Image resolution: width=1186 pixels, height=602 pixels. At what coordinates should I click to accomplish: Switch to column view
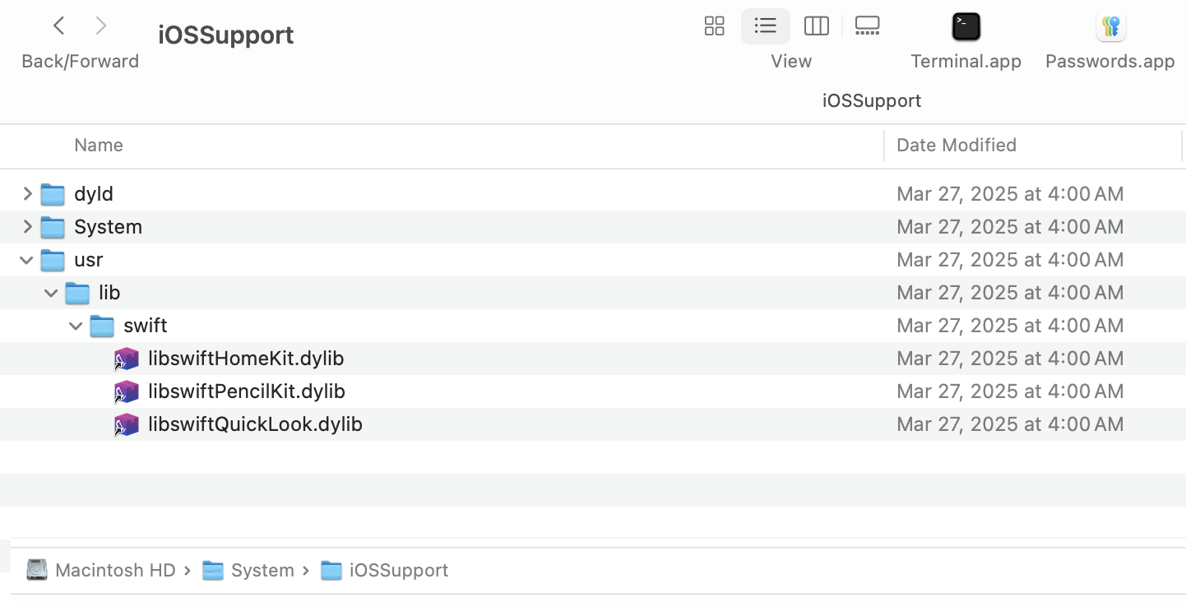pos(816,26)
